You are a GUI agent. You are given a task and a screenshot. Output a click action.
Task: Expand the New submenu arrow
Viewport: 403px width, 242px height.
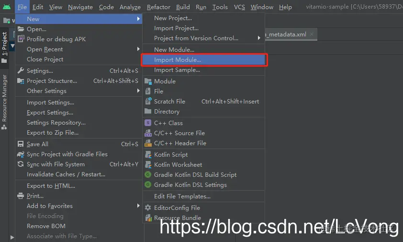tap(138, 19)
